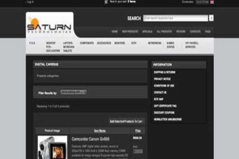Select the Desktop PCs category tab
Viewport: 239px width, 159px height.
coord(53,47)
